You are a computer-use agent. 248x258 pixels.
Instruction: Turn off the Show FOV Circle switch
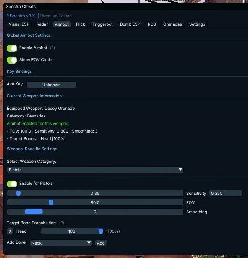(x=12, y=60)
